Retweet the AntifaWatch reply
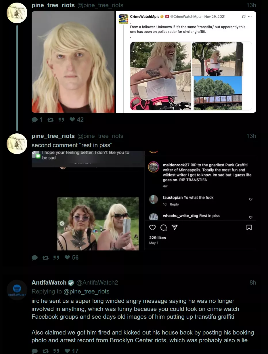The height and width of the screenshot is (354, 268). (x=45, y=351)
